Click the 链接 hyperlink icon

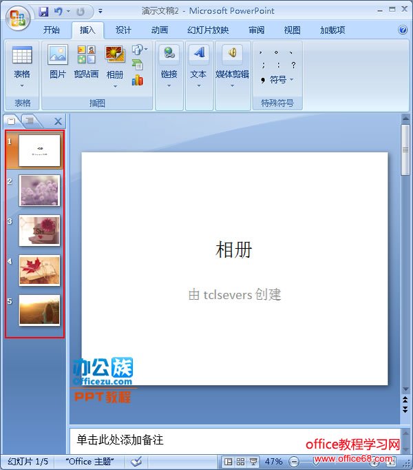tap(169, 53)
